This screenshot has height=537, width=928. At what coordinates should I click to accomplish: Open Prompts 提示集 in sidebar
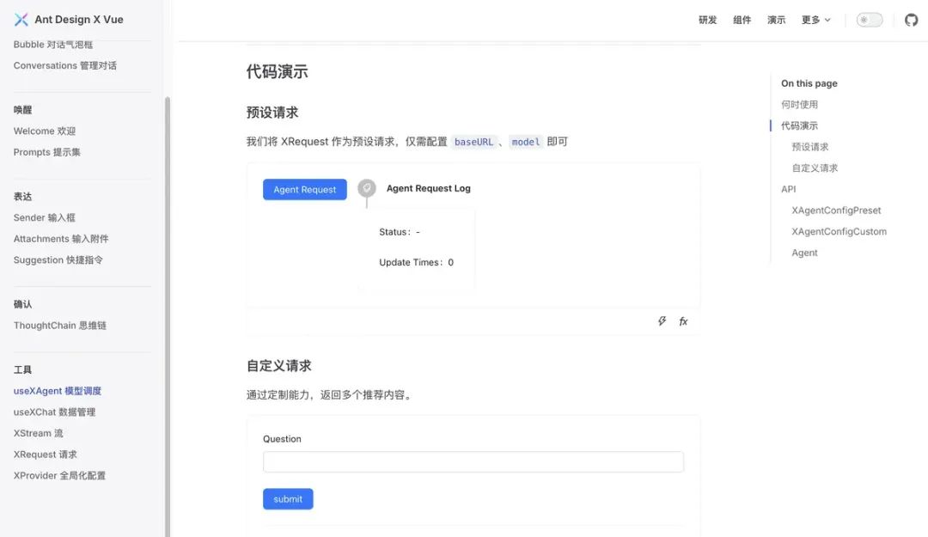tap(46, 152)
